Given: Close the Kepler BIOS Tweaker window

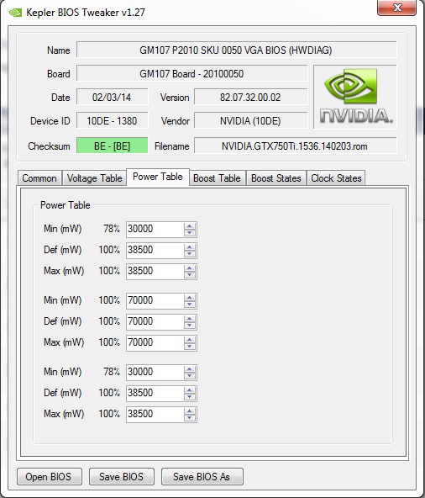Looking at the screenshot, I should (396, 8).
